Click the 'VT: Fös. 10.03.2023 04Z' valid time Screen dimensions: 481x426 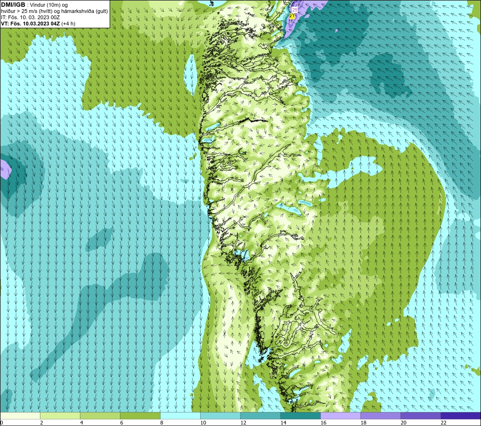tap(30, 24)
